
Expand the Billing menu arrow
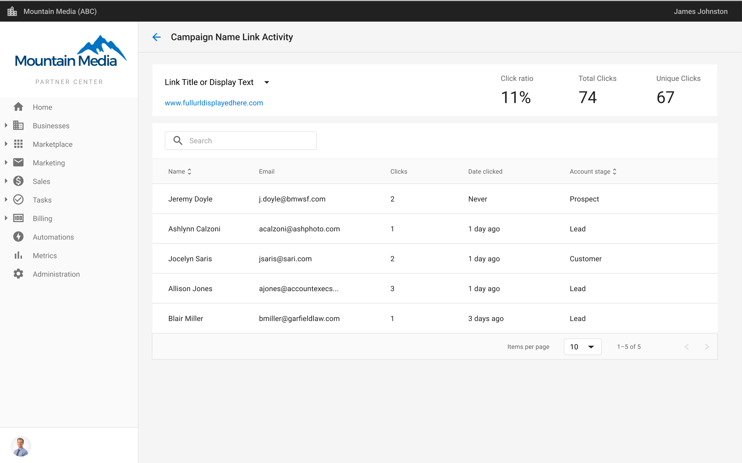coord(6,218)
